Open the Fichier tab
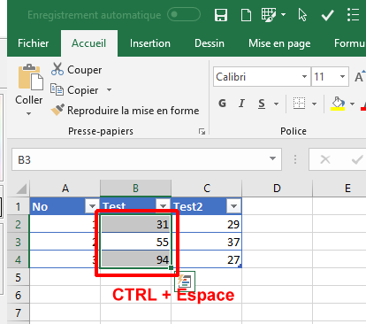Screen dimensions: 366x324 pos(34,43)
